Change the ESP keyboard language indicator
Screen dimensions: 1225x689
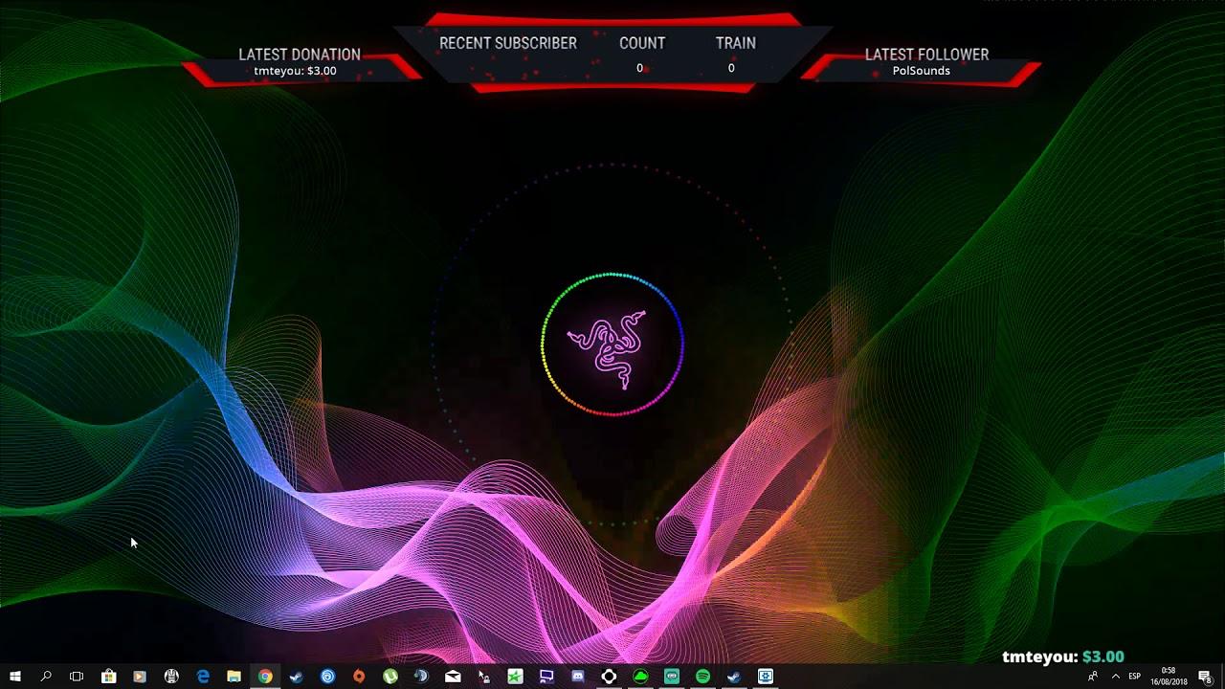(1135, 677)
